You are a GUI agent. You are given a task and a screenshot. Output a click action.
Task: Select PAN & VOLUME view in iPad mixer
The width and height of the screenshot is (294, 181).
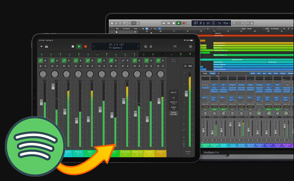point(173,113)
